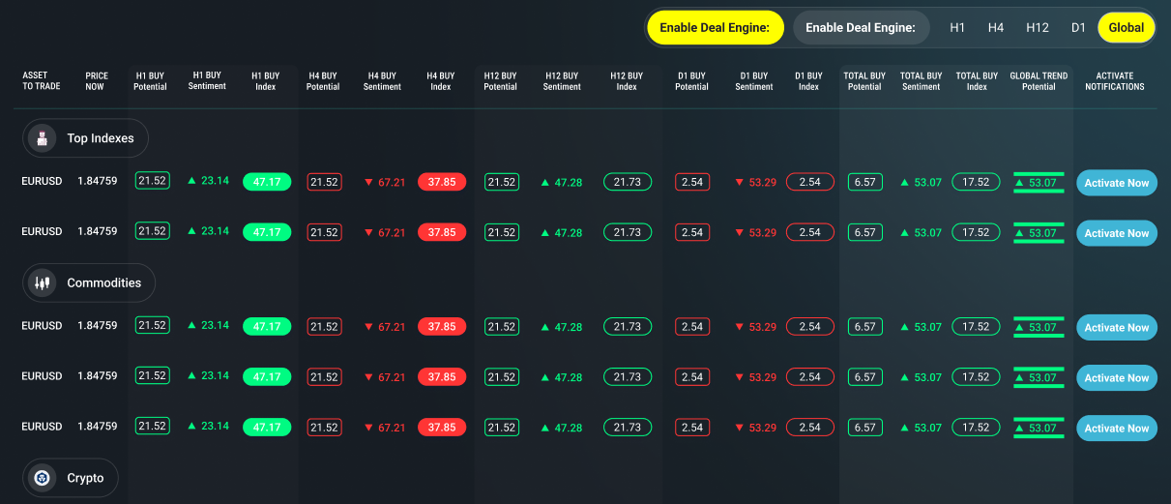1171x504 pixels.
Task: Toggle the gray Enable Deal Engine option
Action: click(x=861, y=28)
